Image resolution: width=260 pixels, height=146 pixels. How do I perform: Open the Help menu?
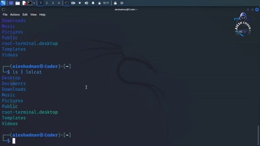click(42, 15)
